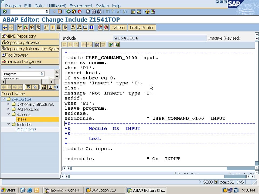Image resolution: width=259 pixels, height=194 pixels.
Task: Click the Activate matchstick icon
Action: 53,27
